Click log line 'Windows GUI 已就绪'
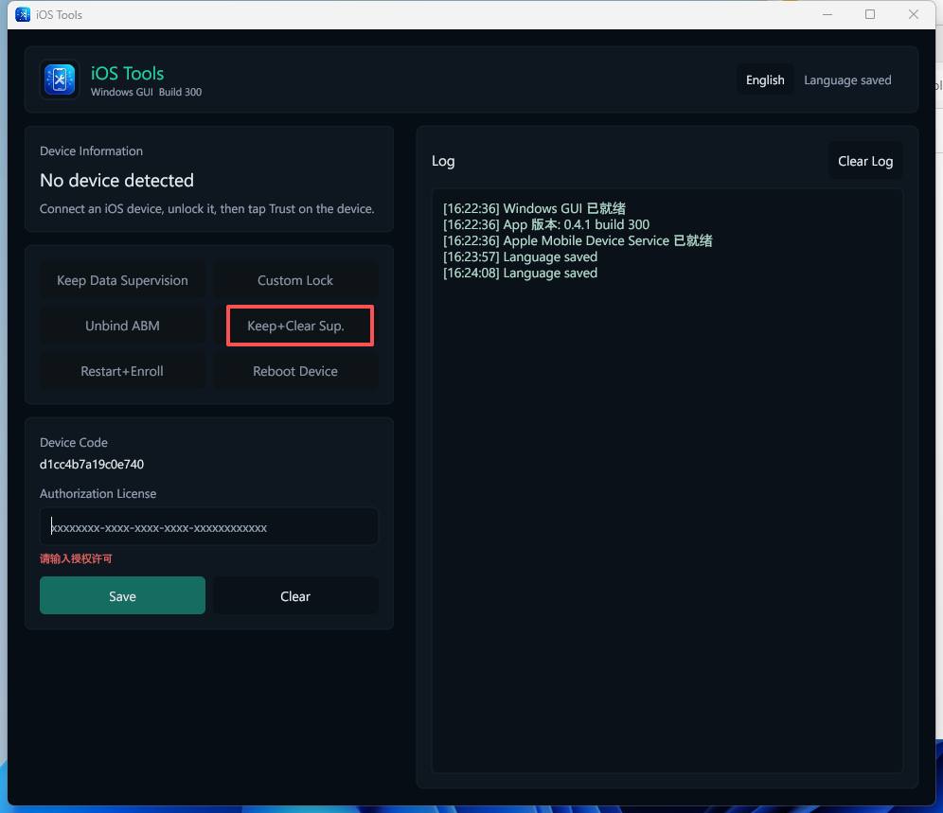This screenshot has height=813, width=943. click(534, 208)
